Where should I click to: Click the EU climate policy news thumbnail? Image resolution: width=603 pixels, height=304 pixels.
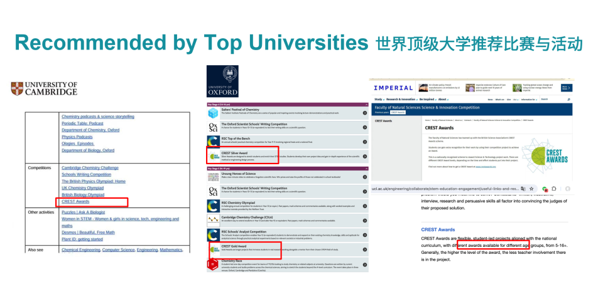[x=423, y=88]
